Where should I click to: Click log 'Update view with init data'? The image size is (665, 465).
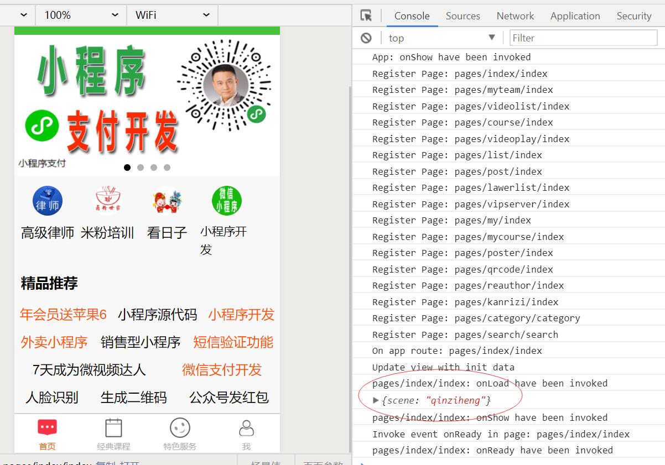click(x=443, y=367)
